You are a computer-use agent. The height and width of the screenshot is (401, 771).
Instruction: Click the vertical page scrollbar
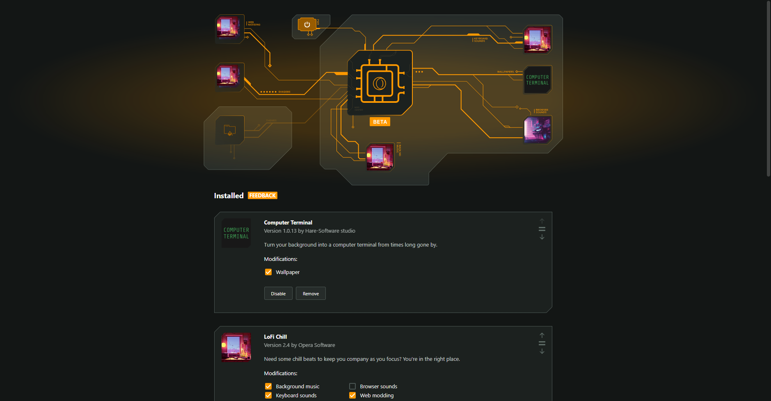click(x=769, y=88)
